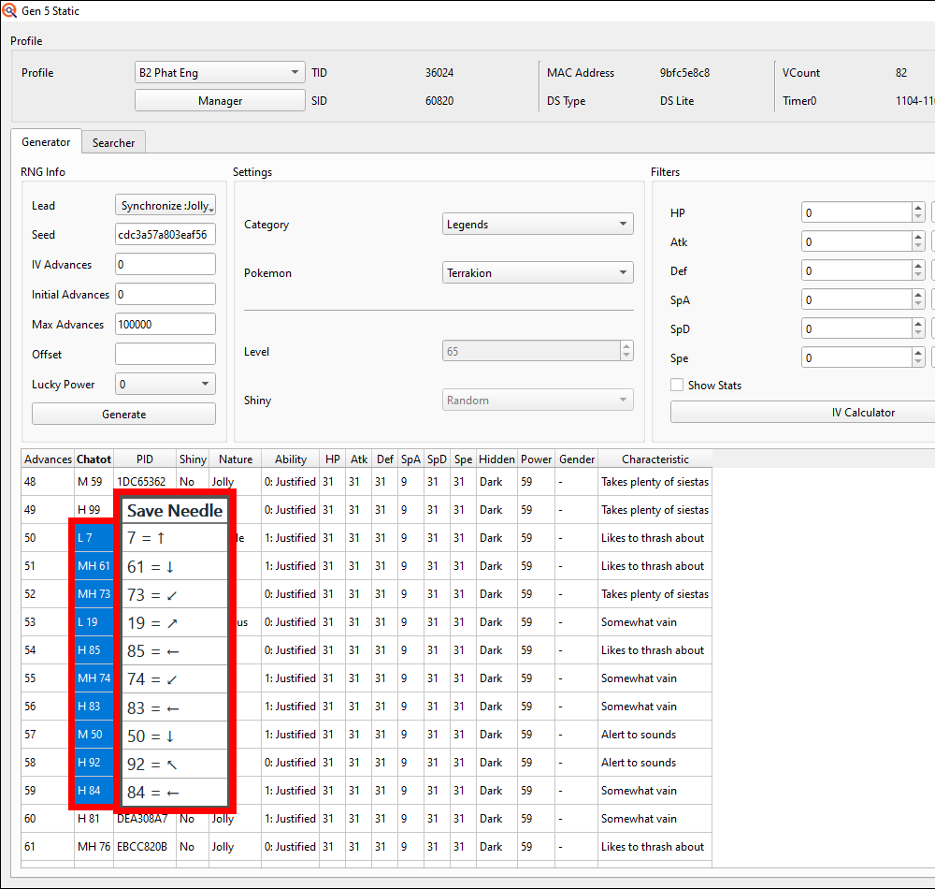
Task: Expand the Lead Synchronize dropdown
Action: 165,206
